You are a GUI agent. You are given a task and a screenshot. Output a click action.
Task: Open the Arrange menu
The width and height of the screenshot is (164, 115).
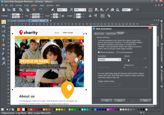click(x=19, y=5)
